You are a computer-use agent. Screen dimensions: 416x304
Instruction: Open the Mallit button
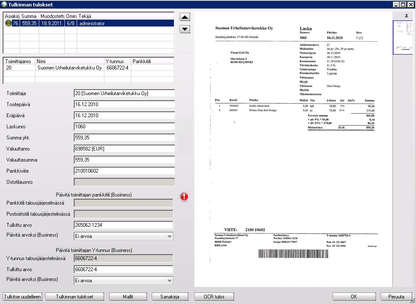(x=128, y=297)
